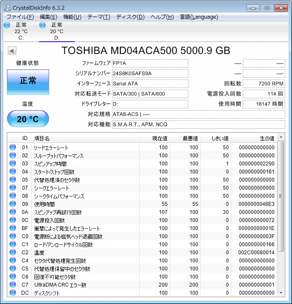Screen dimensions: 292x304
Task: Click status orb for row 04 スタート/ストップ回数
Action: 13,171
